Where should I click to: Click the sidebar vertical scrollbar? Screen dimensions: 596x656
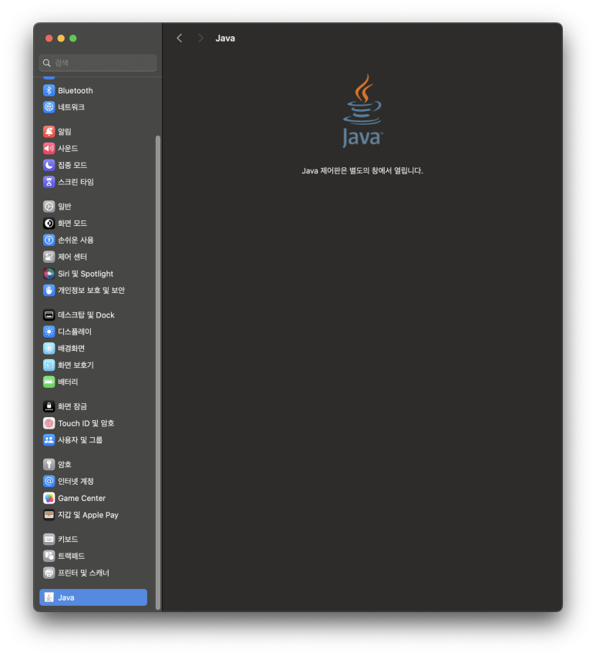pyautogui.click(x=158, y=372)
